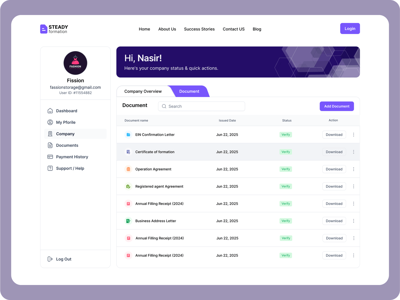Open more options for EIN Confirmation Letter

(353, 135)
